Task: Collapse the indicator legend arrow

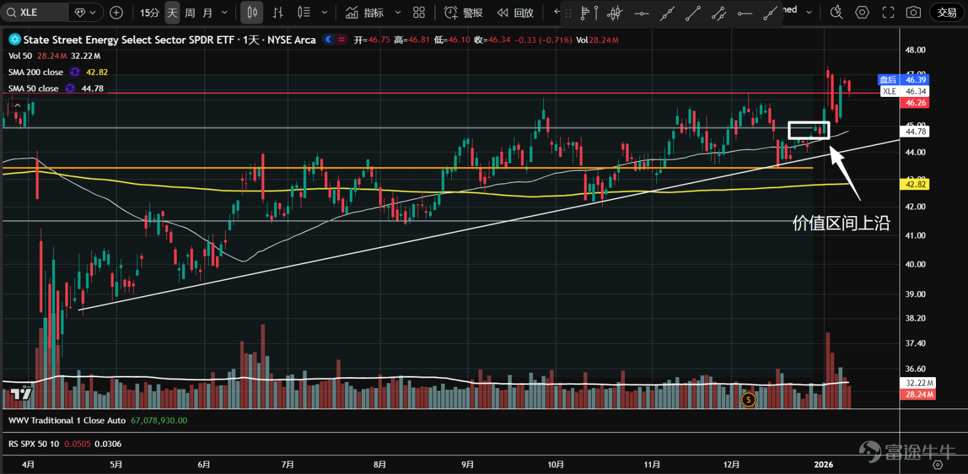Action: (18, 105)
